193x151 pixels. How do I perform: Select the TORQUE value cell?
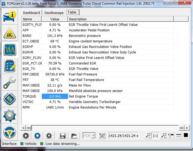tap(55, 96)
